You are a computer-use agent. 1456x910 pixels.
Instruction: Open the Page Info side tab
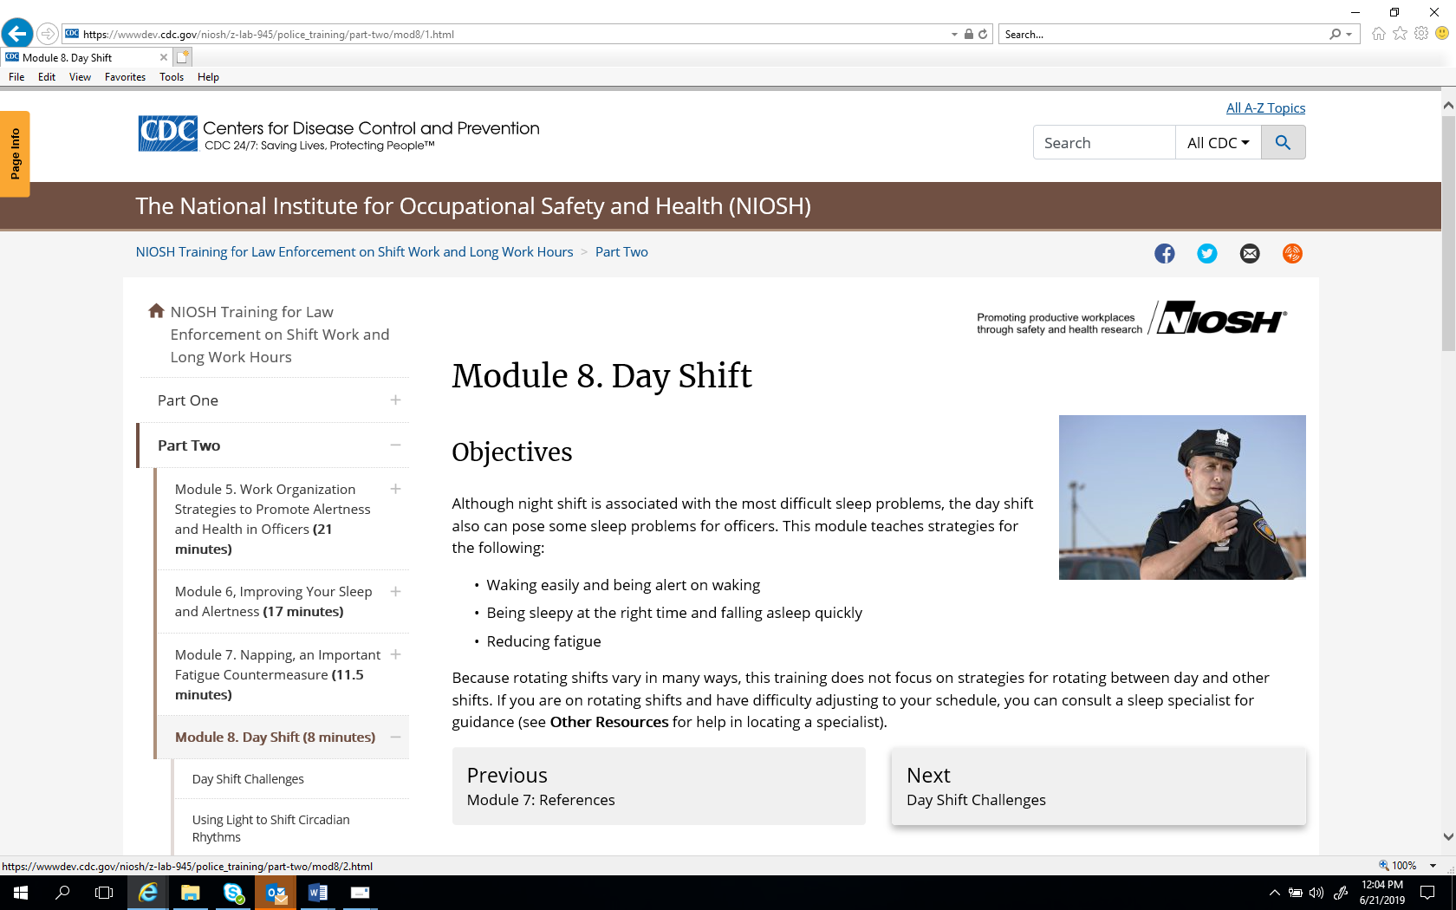click(15, 153)
